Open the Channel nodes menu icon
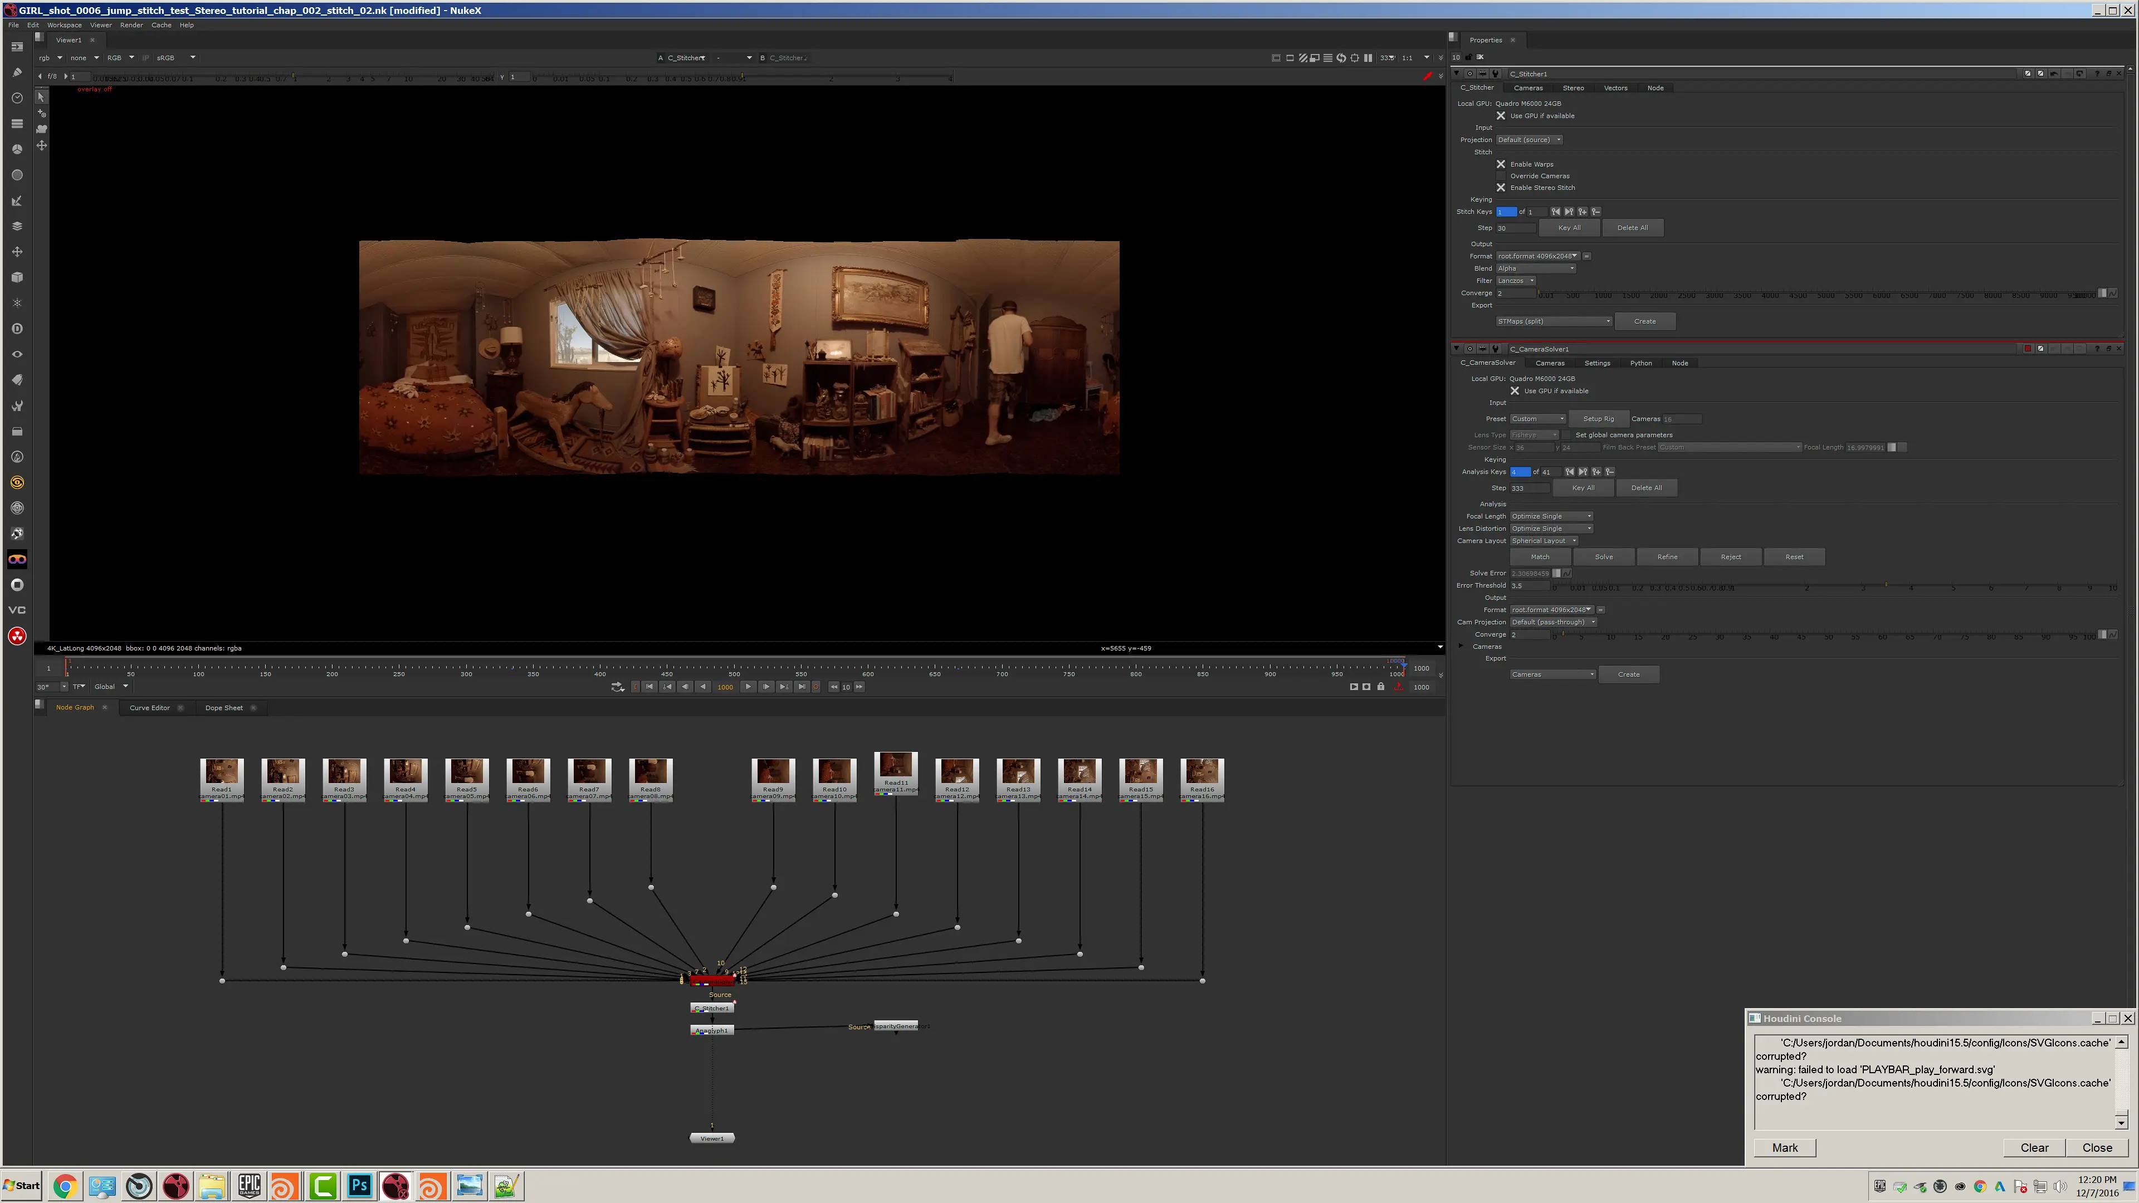This screenshot has height=1203, width=2139. pyautogui.click(x=17, y=124)
